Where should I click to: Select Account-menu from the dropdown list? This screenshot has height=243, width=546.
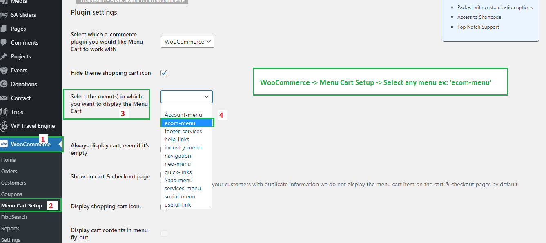point(186,115)
